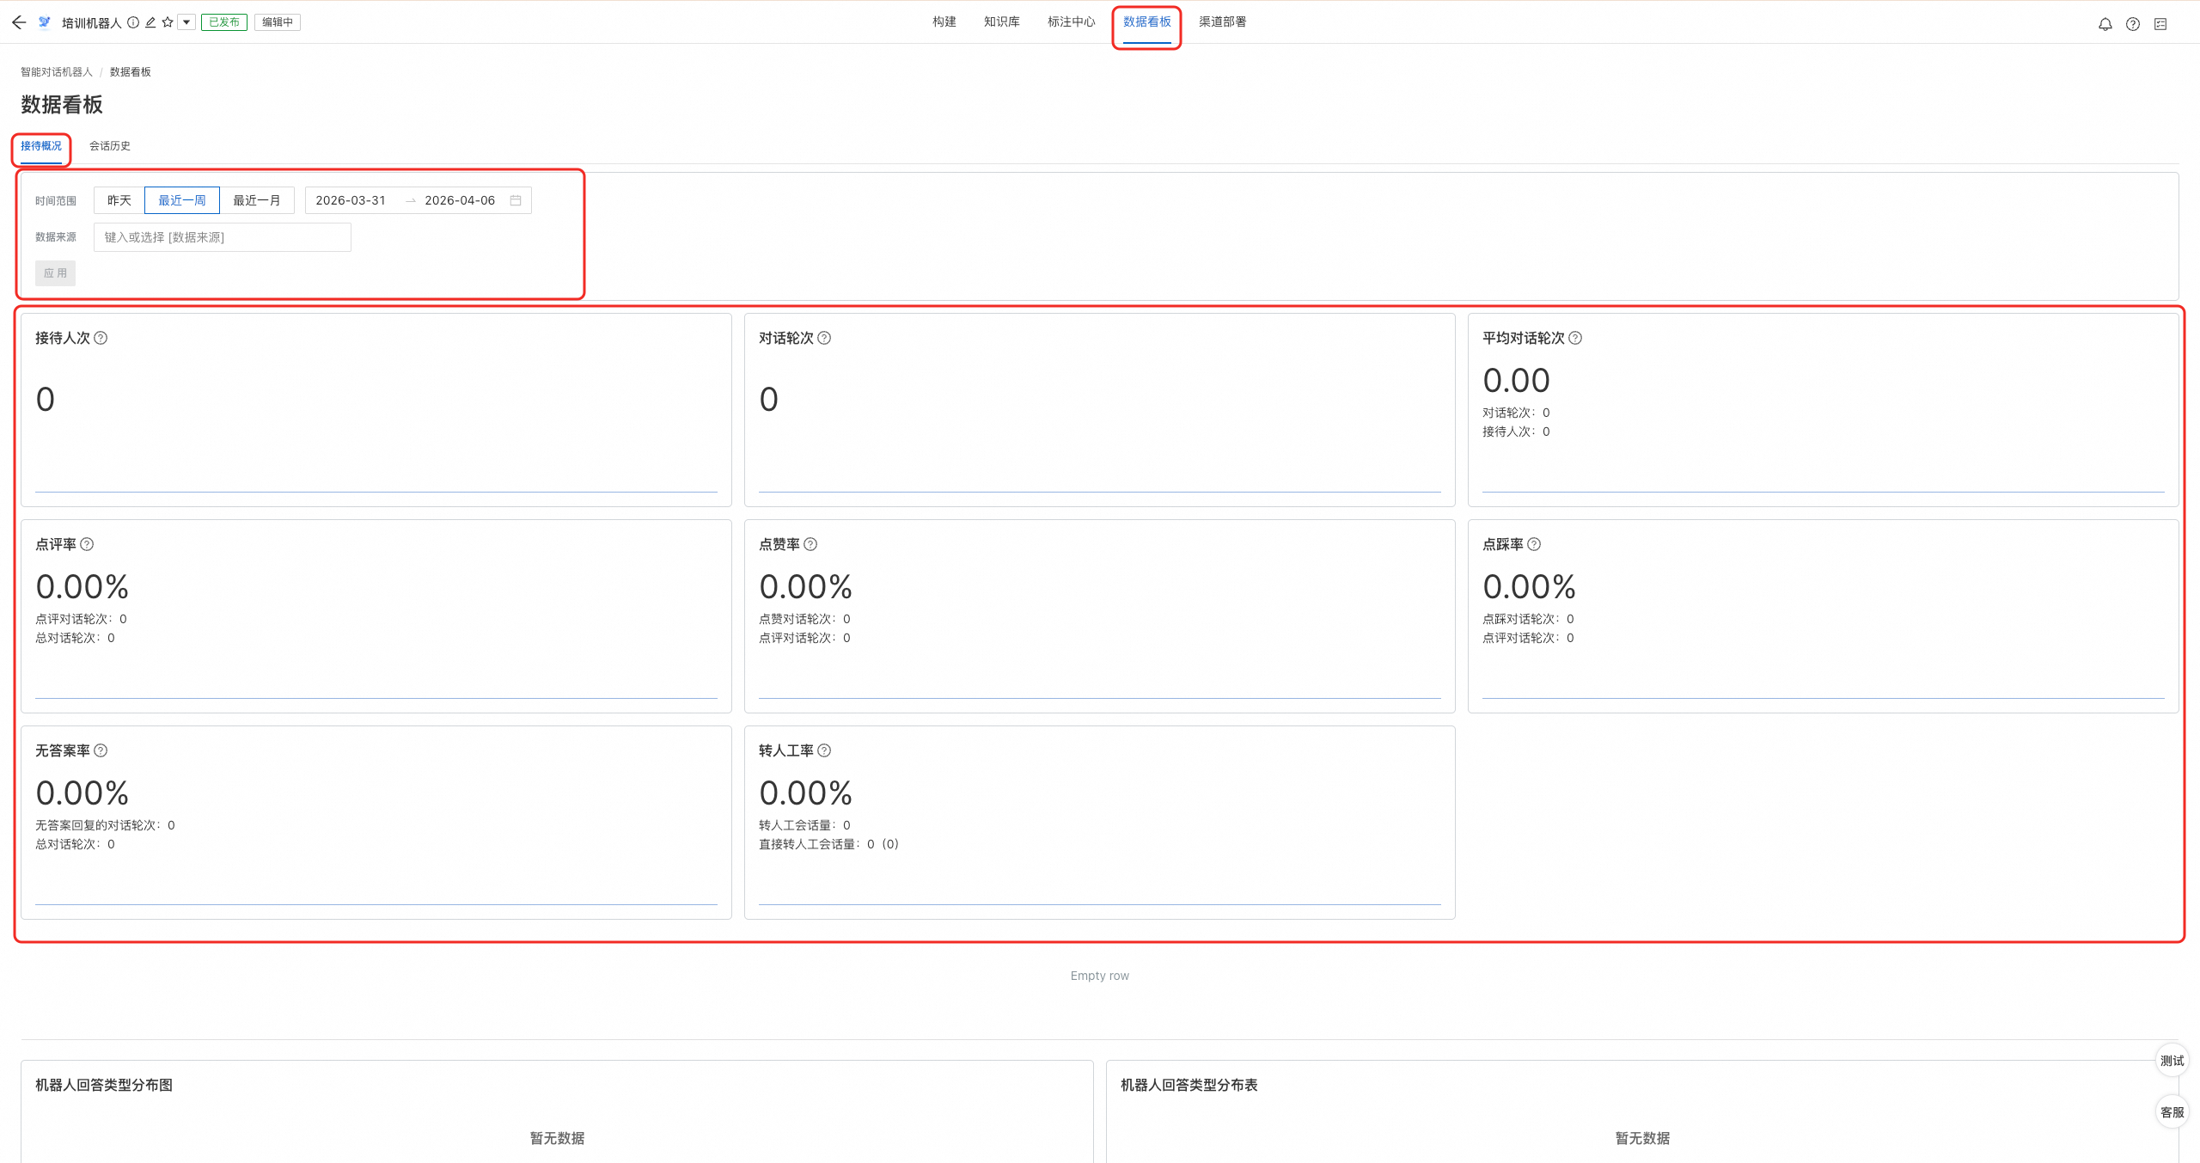The image size is (2200, 1163).
Task: Click the Empty row text
Action: [x=1100, y=976]
